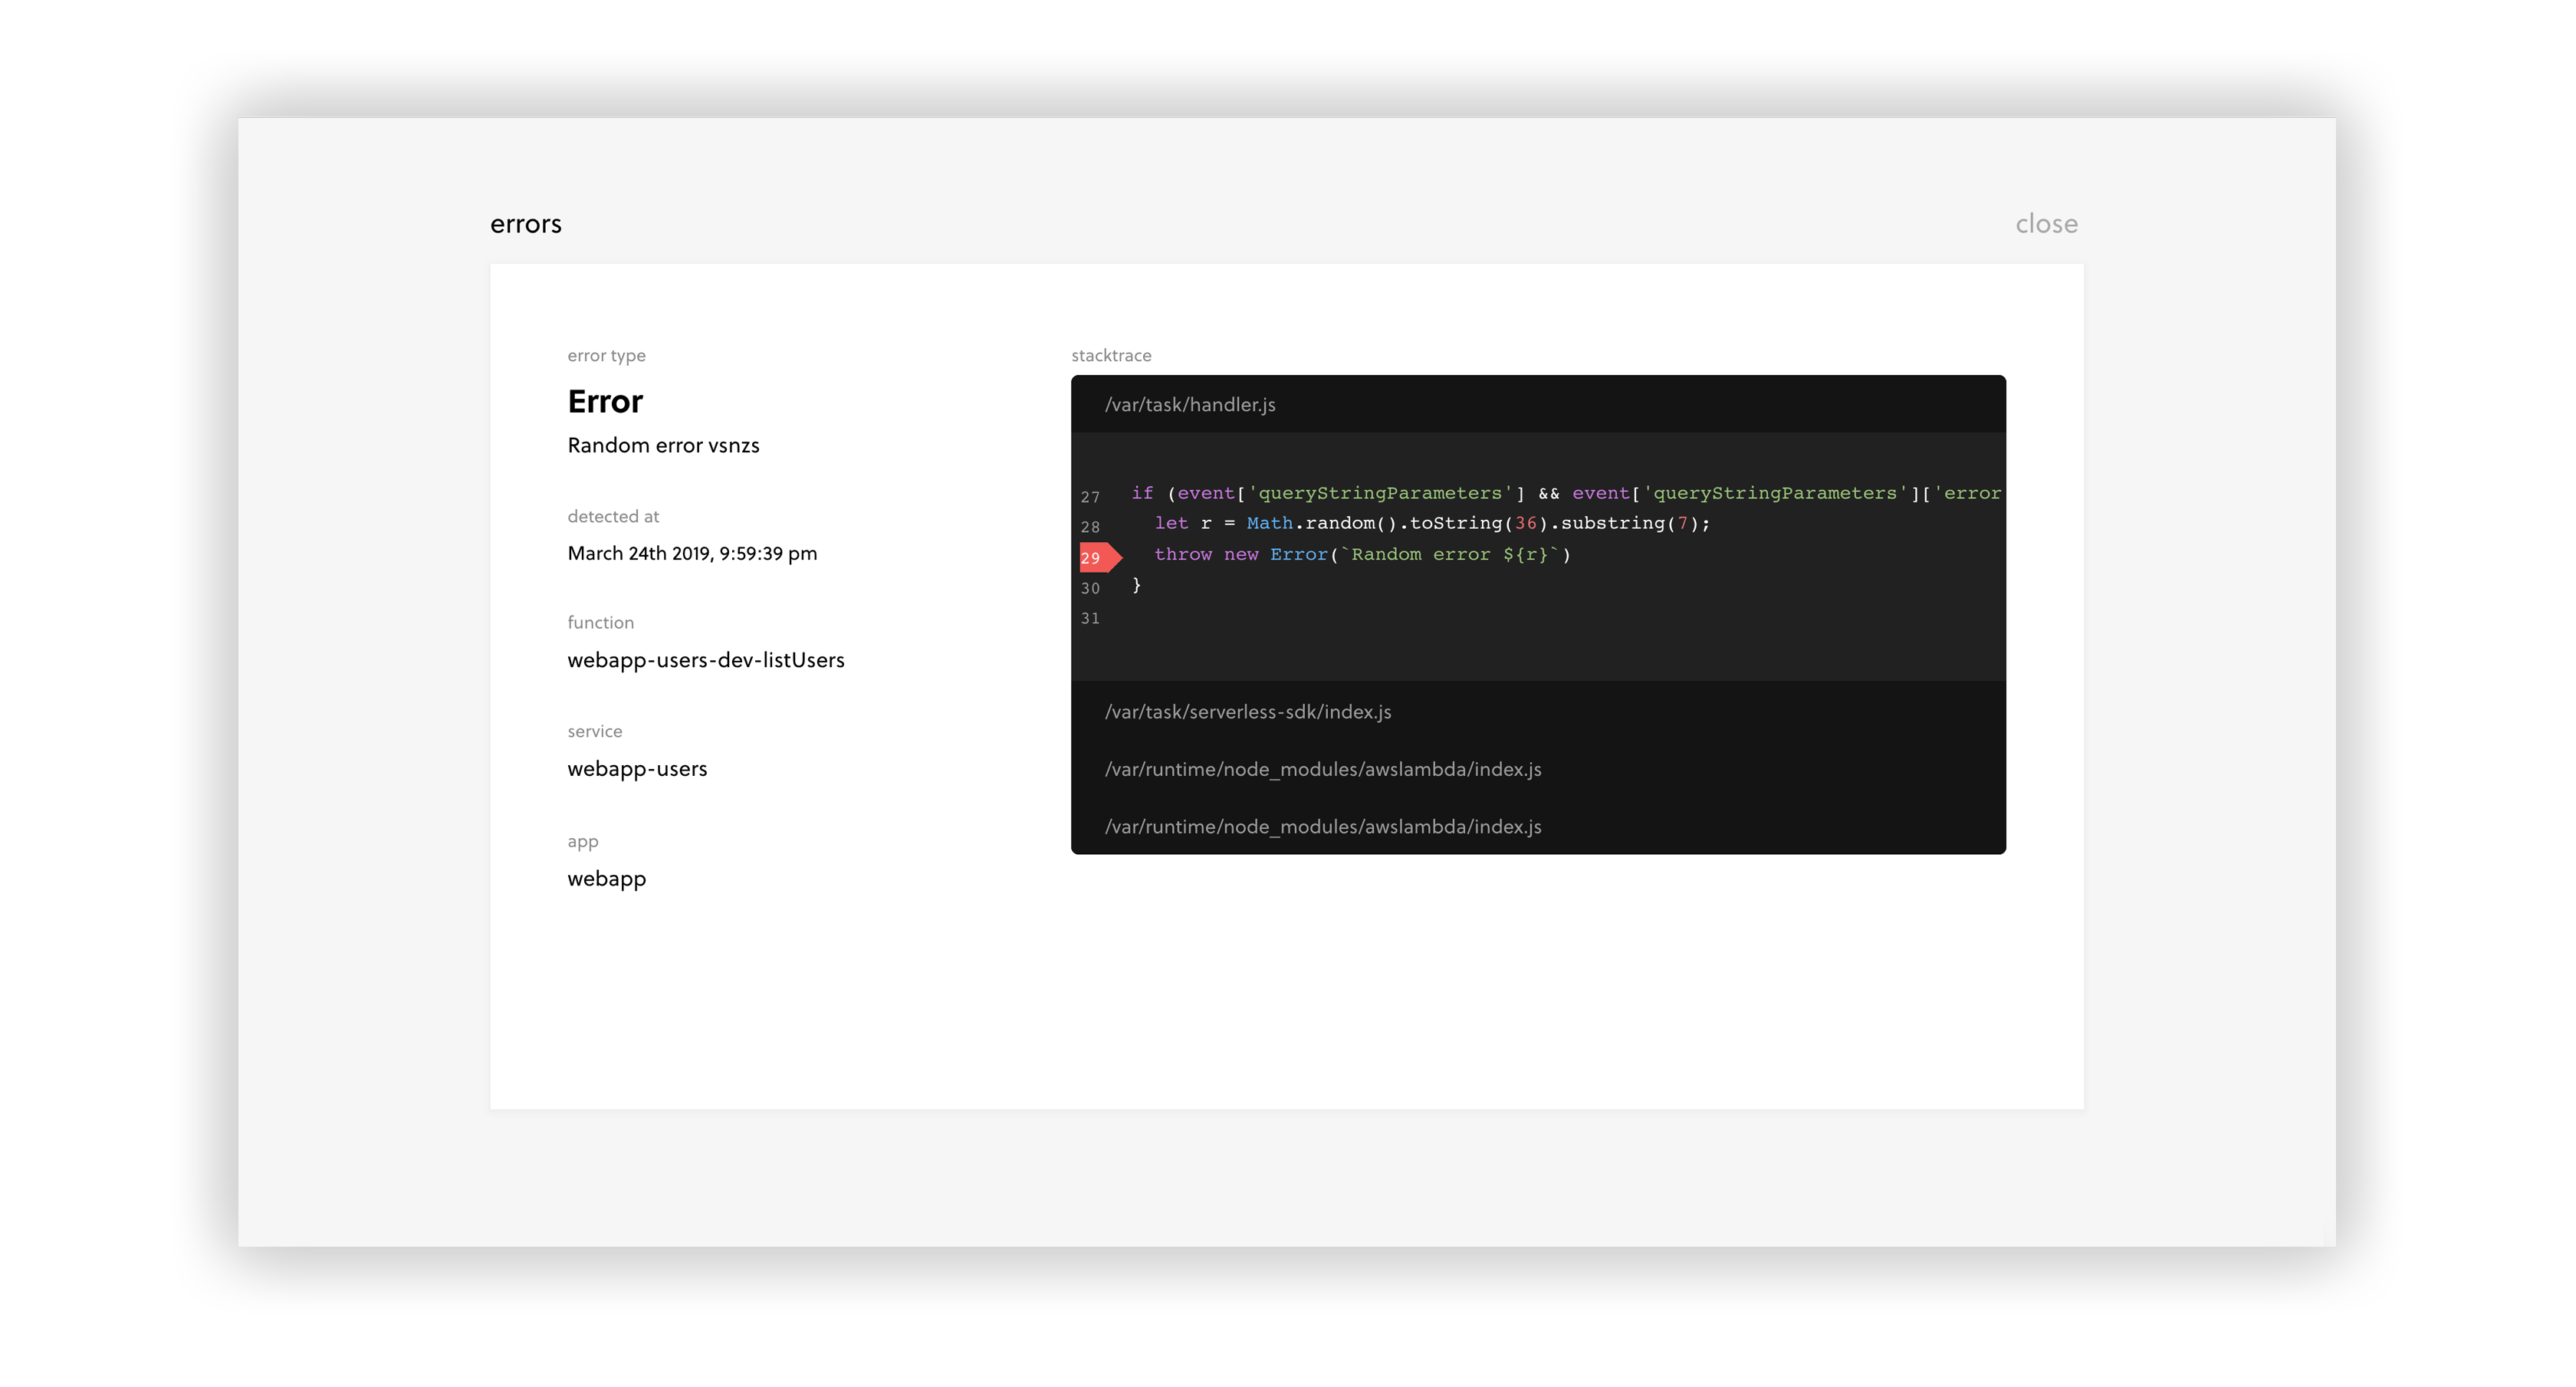The width and height of the screenshot is (2576, 1387).
Task: Click the webapp app name
Action: pyautogui.click(x=606, y=878)
